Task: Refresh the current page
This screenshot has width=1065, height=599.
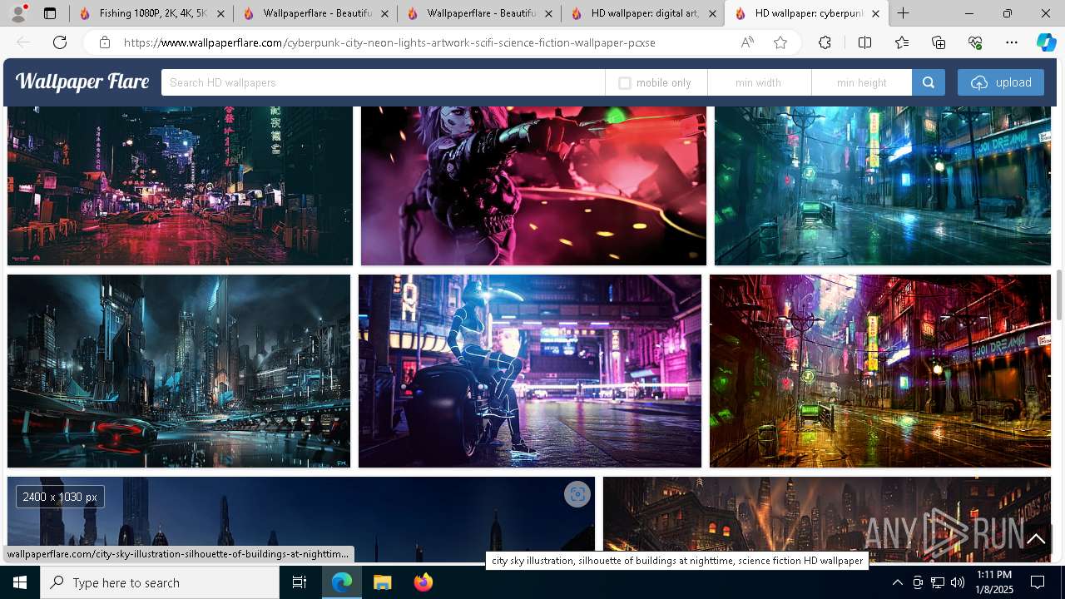Action: pyautogui.click(x=60, y=42)
